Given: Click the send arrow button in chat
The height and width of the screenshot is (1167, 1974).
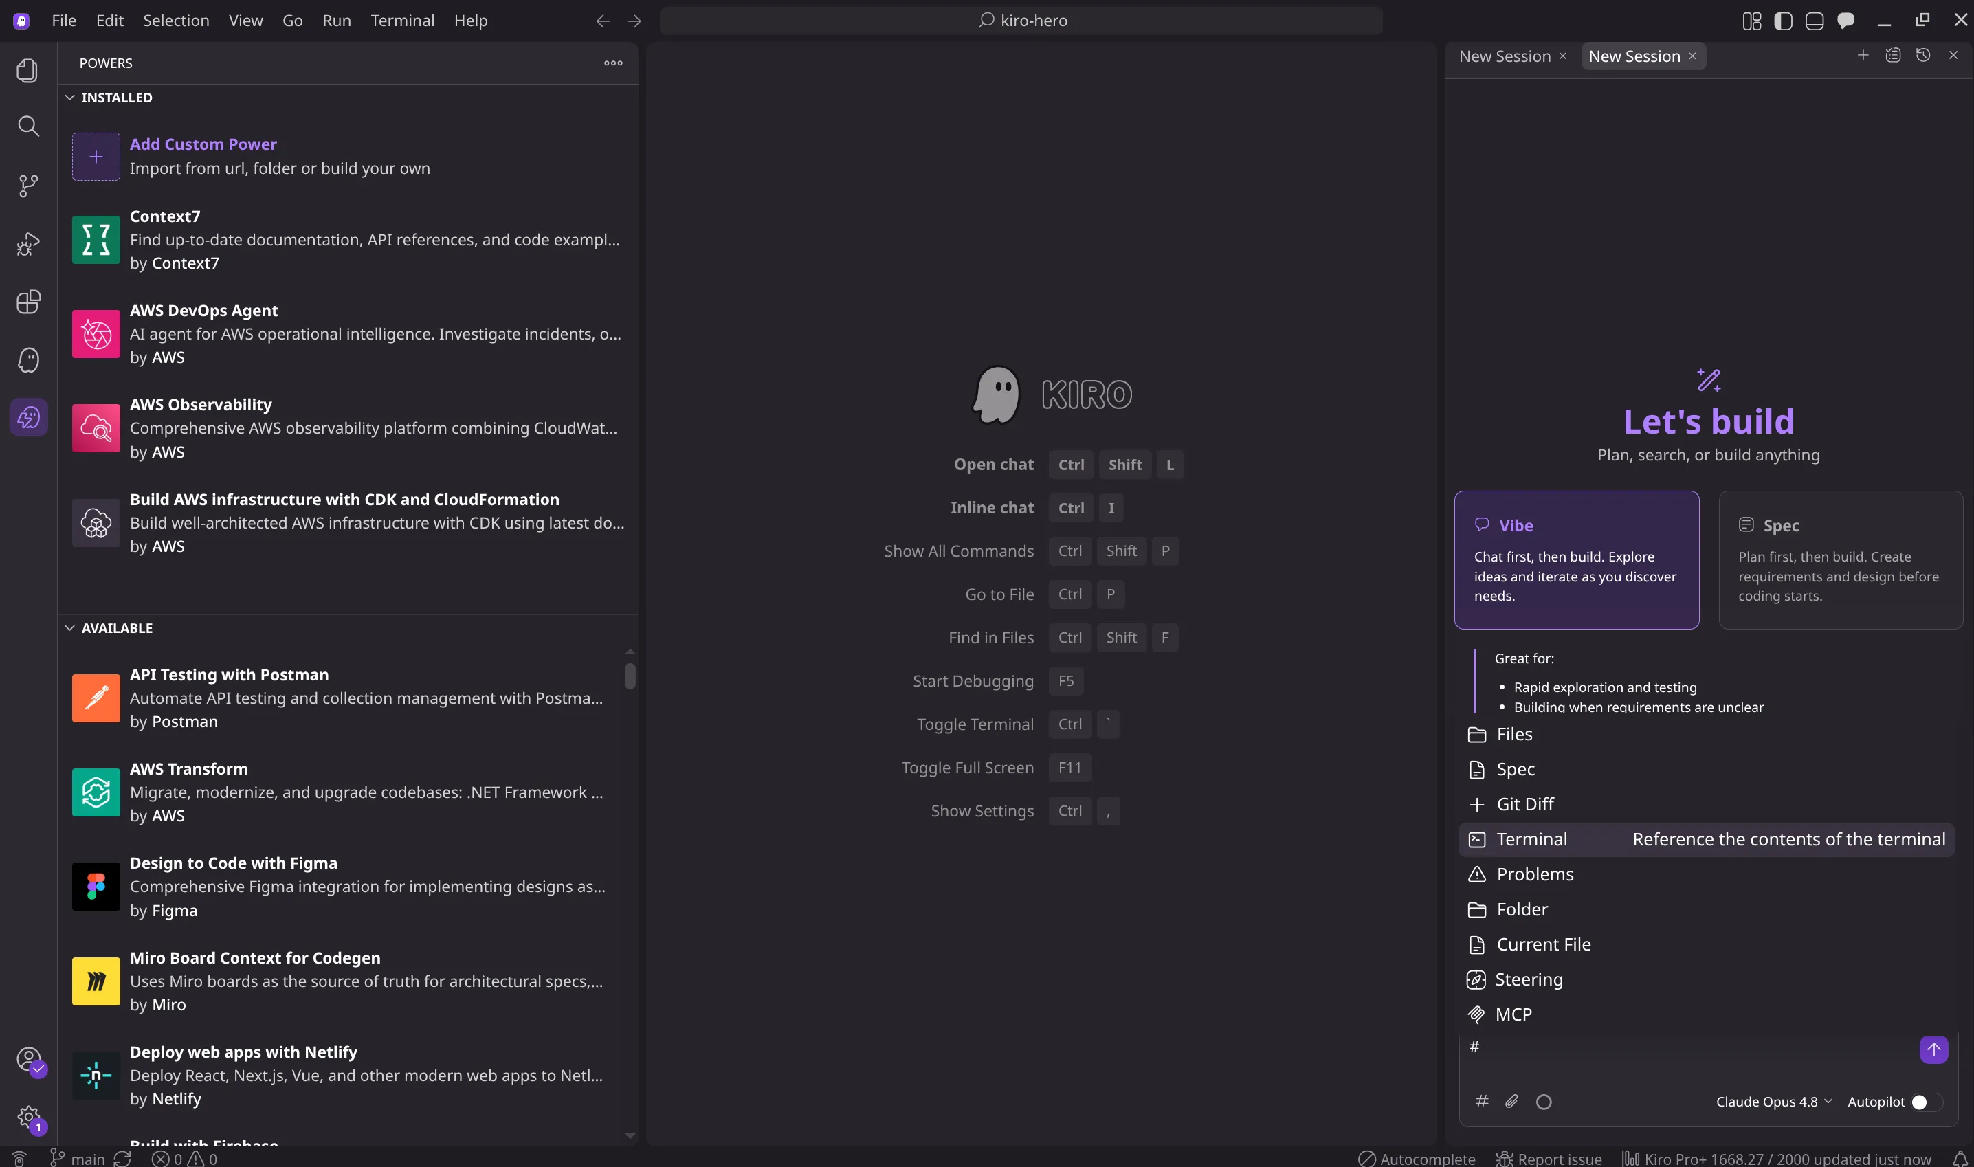Looking at the screenshot, I should pos(1933,1049).
